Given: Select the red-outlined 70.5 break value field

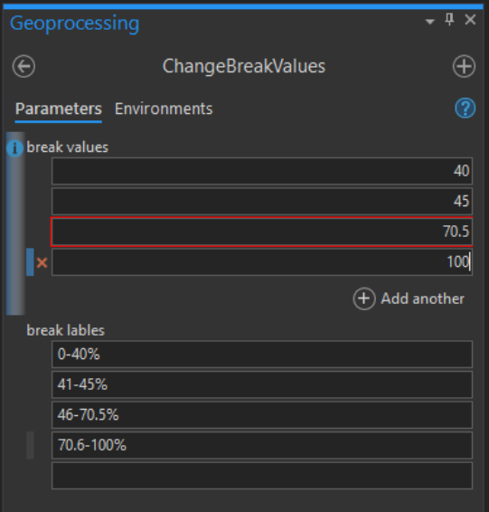Looking at the screenshot, I should click(x=262, y=232).
